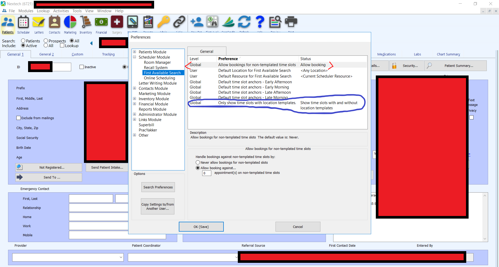Click the Search Preferences button
The width and height of the screenshot is (499, 267).
[158, 187]
